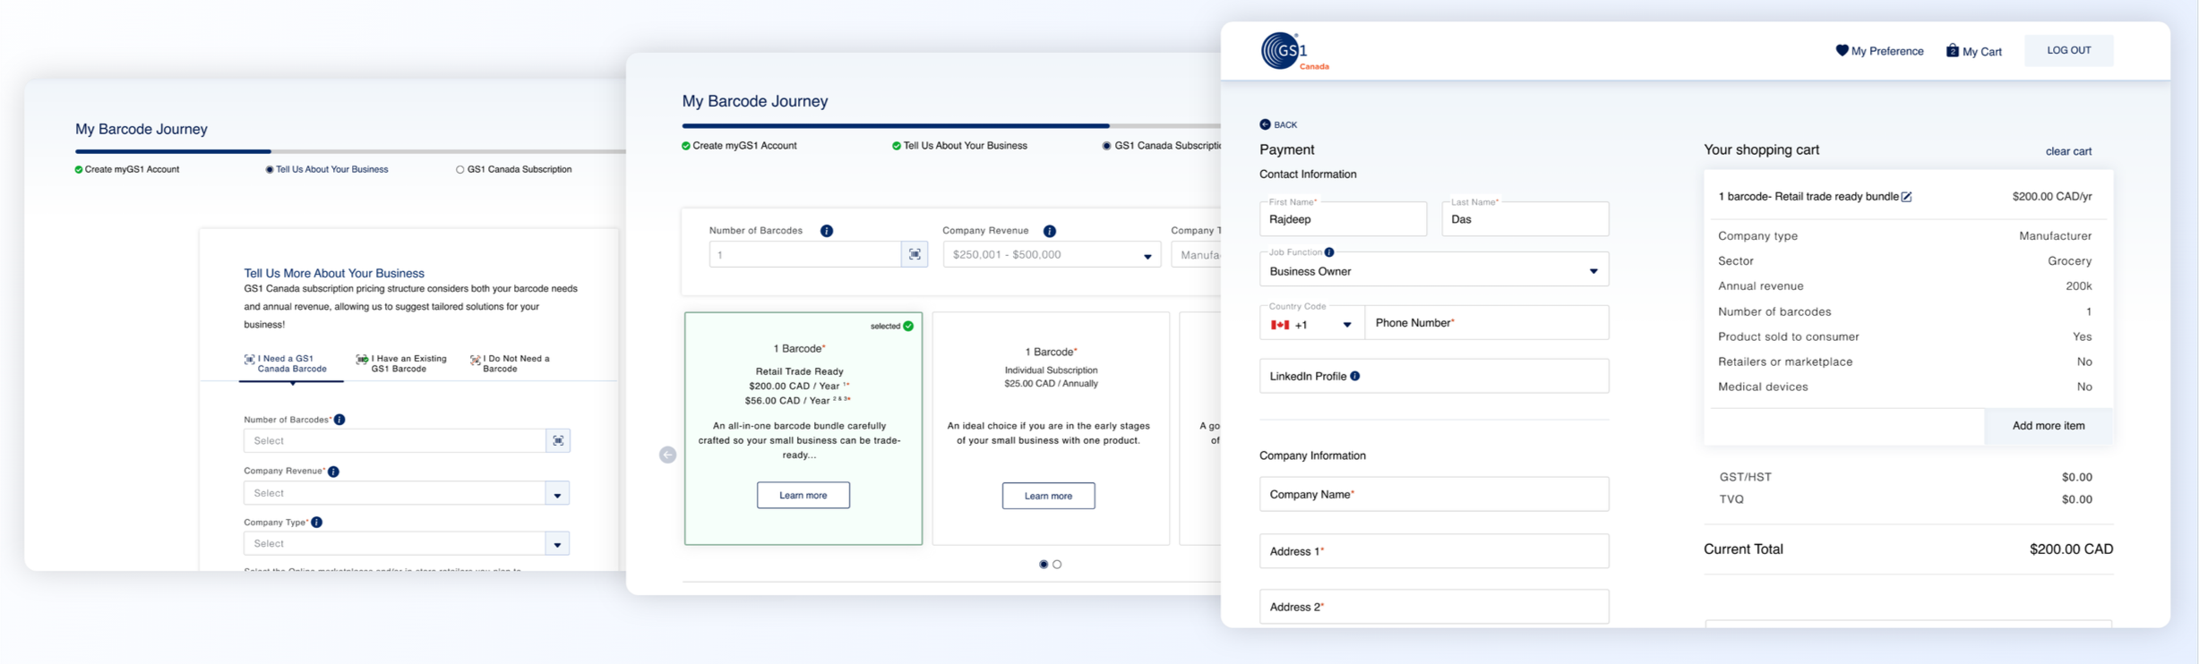Select Create myGS1 Account step in left window

[127, 169]
